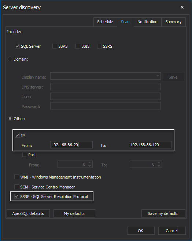Image resolution: width=192 pixels, height=241 pixels.
Task: Confirm with the OK button
Action: pyautogui.click(x=141, y=231)
